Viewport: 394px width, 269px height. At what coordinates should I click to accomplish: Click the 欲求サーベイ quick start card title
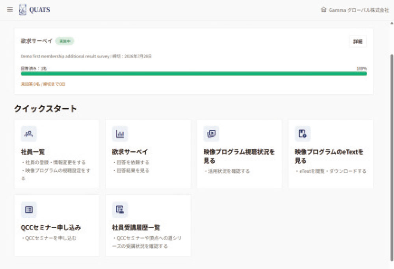[x=130, y=152]
